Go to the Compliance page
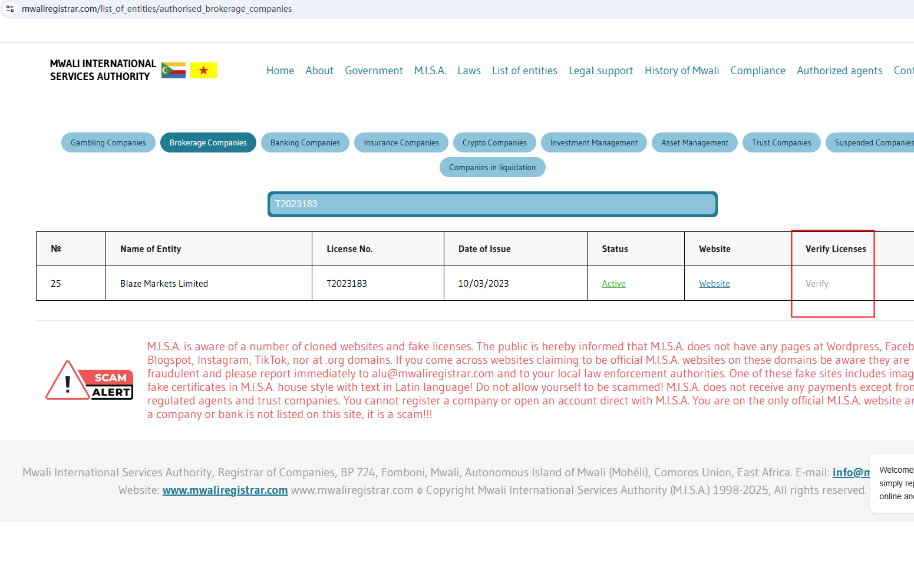The height and width of the screenshot is (564, 914). click(757, 71)
